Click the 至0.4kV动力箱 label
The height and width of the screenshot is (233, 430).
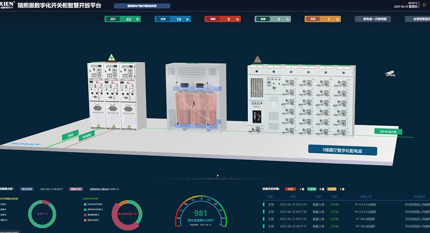coord(388,132)
